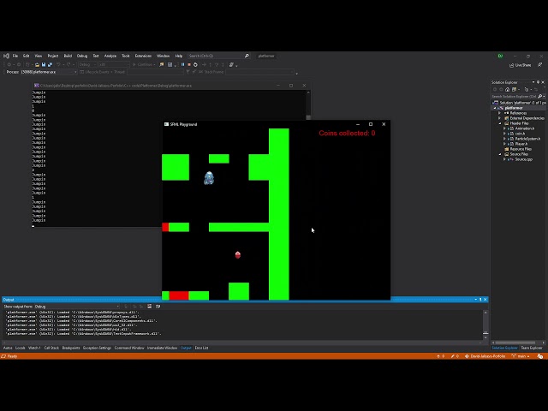The width and height of the screenshot is (548, 411).
Task: Expand External Dependencies node
Action: (500, 118)
